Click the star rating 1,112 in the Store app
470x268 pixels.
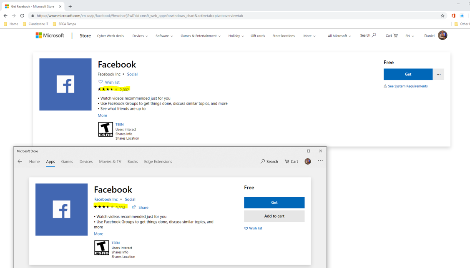click(110, 207)
